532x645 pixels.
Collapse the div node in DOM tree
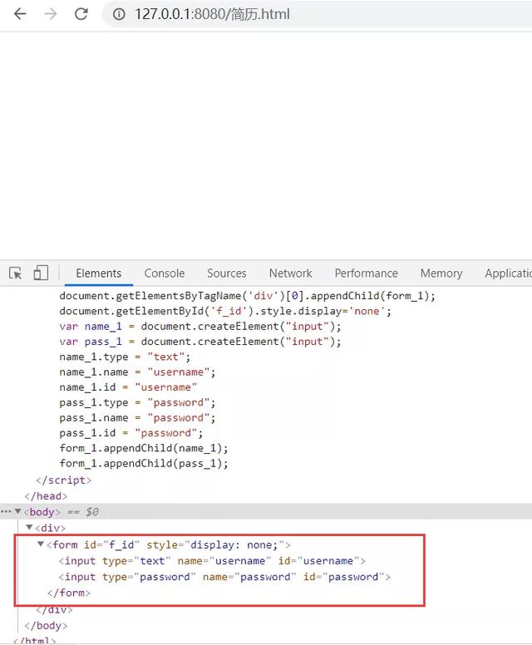click(29, 527)
